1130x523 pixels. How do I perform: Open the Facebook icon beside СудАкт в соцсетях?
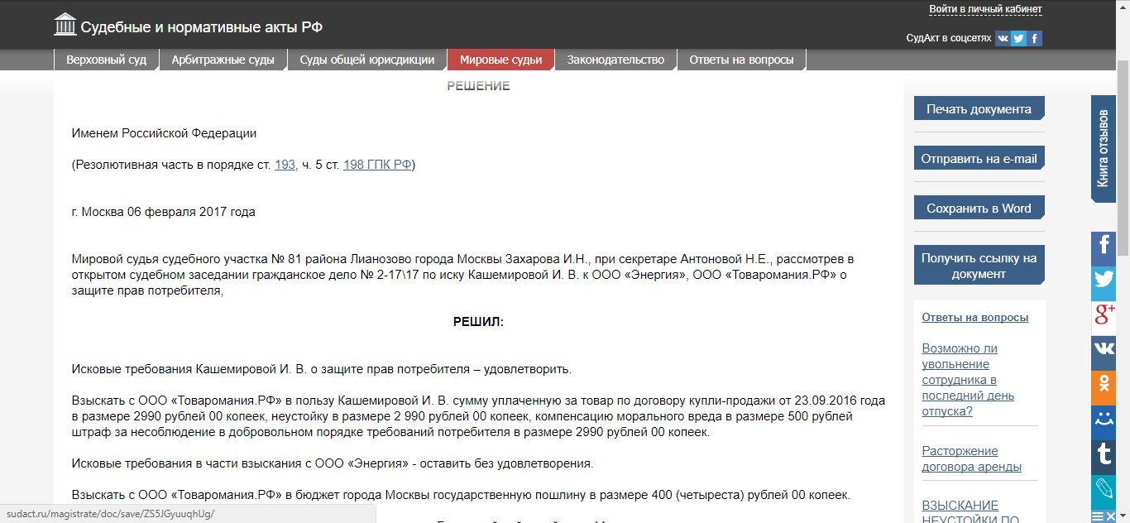1035,38
